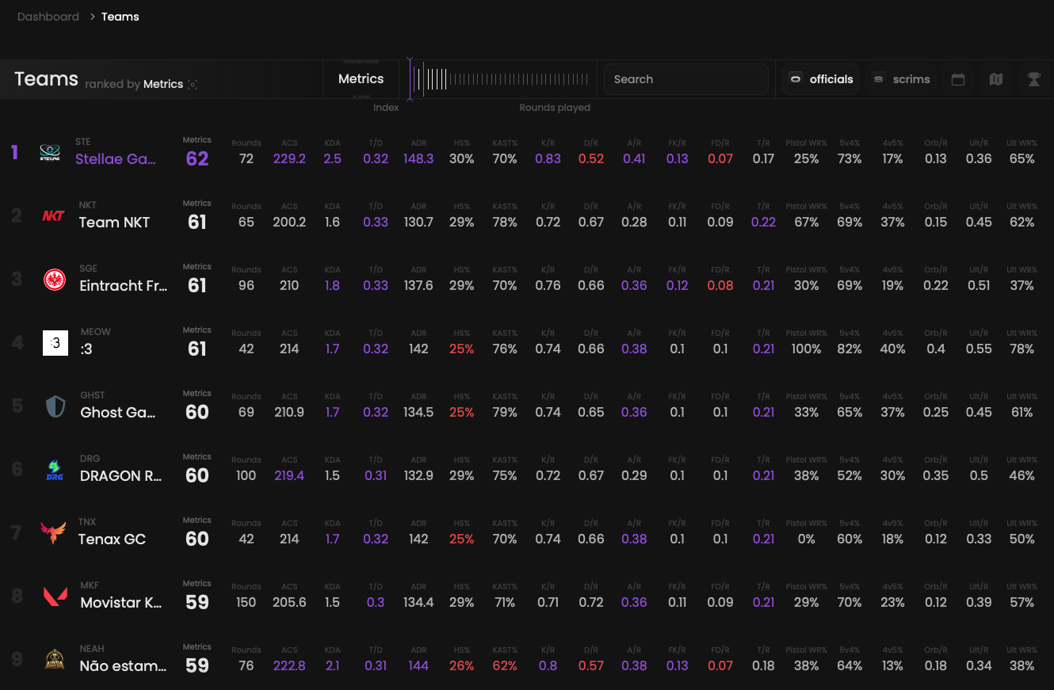Viewport: 1054px width, 690px height.
Task: Open the map filter icon
Action: (x=996, y=79)
